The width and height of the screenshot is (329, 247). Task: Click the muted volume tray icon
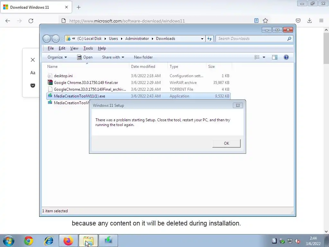pos(297,241)
